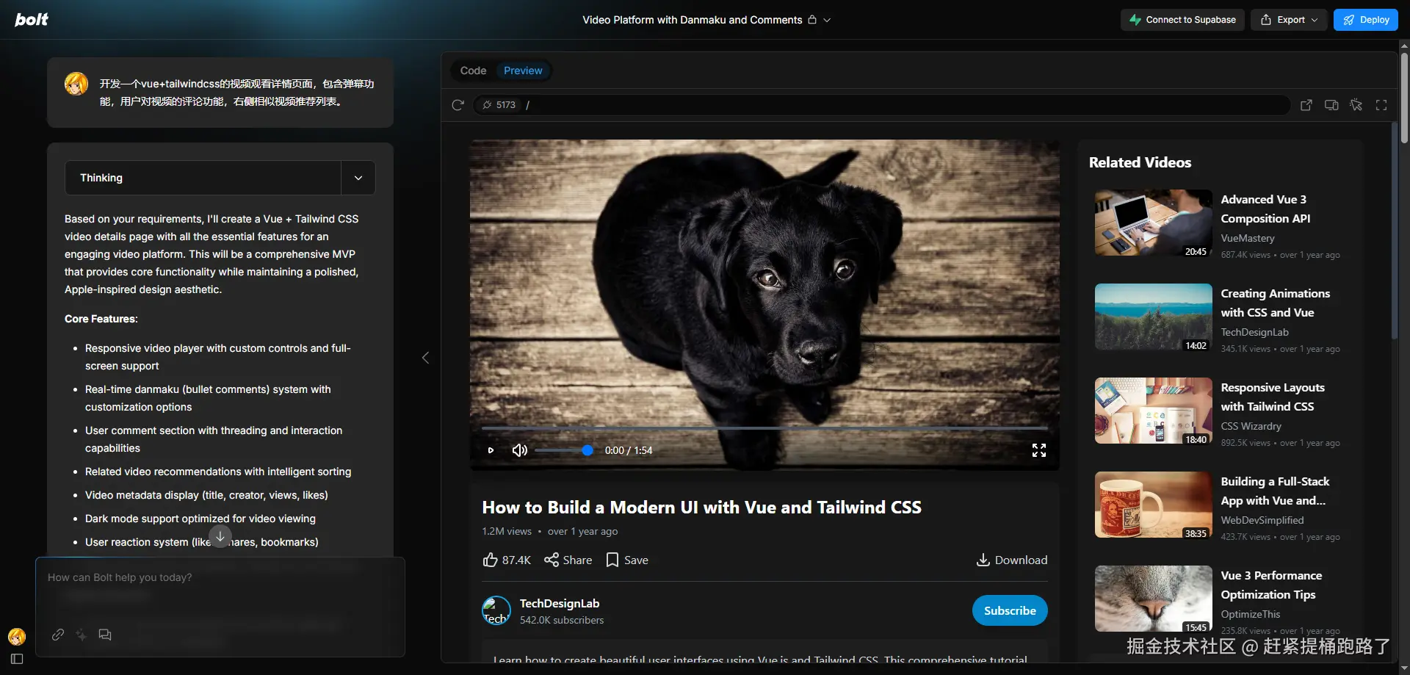Toggle the left sidebar panel icon
The width and height of the screenshot is (1410, 675).
click(x=17, y=659)
